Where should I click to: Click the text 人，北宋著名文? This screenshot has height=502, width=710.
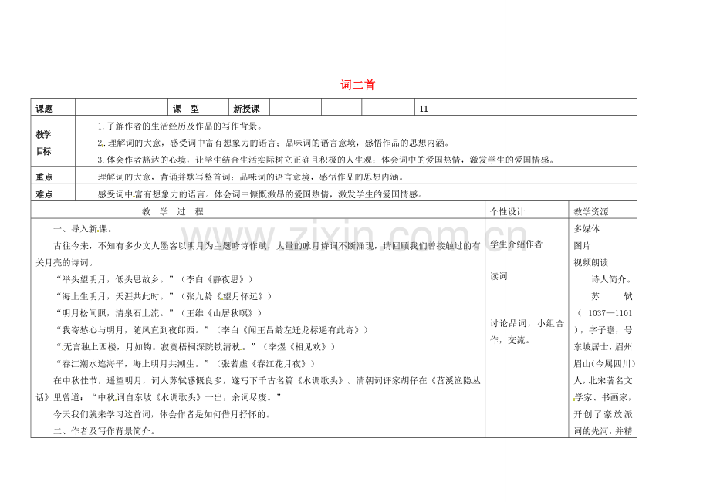tap(603, 381)
